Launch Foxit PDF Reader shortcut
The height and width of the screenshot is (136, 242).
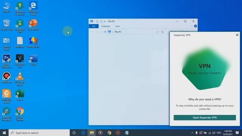click(7, 96)
